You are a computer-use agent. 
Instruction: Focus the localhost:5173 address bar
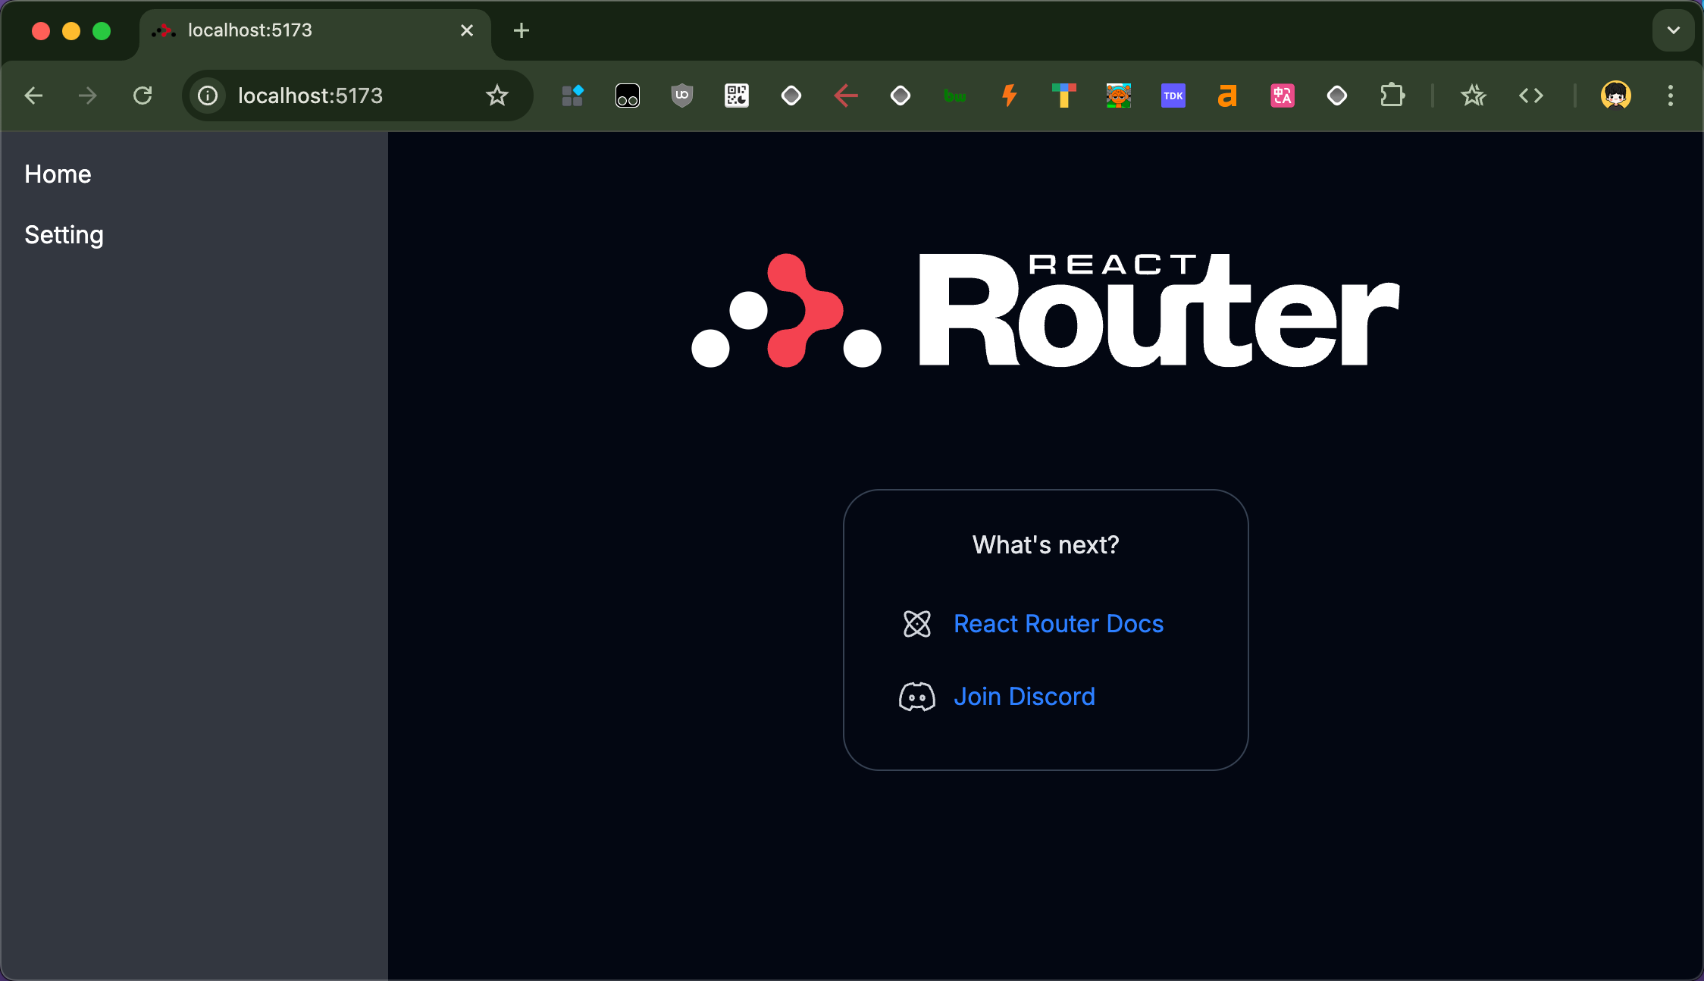356,96
